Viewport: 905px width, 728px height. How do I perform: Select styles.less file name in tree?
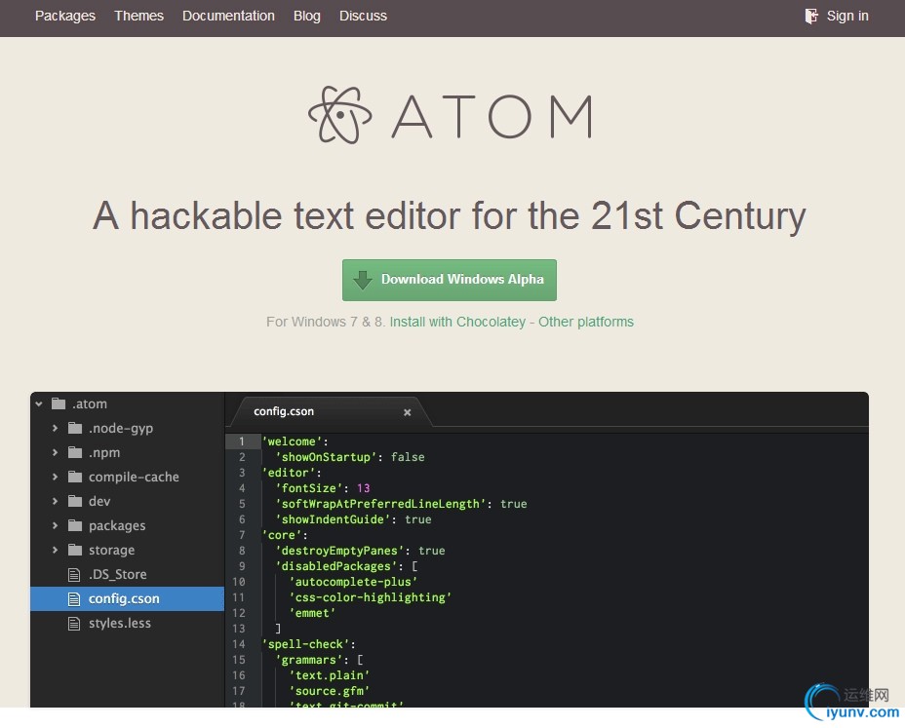click(x=120, y=623)
